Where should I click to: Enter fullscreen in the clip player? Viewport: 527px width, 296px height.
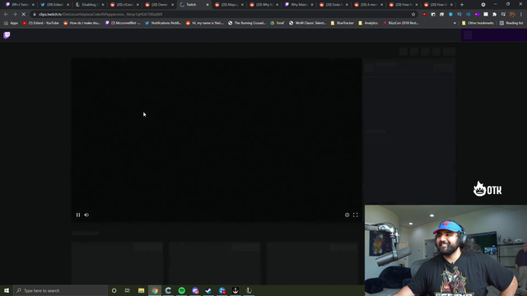point(355,215)
